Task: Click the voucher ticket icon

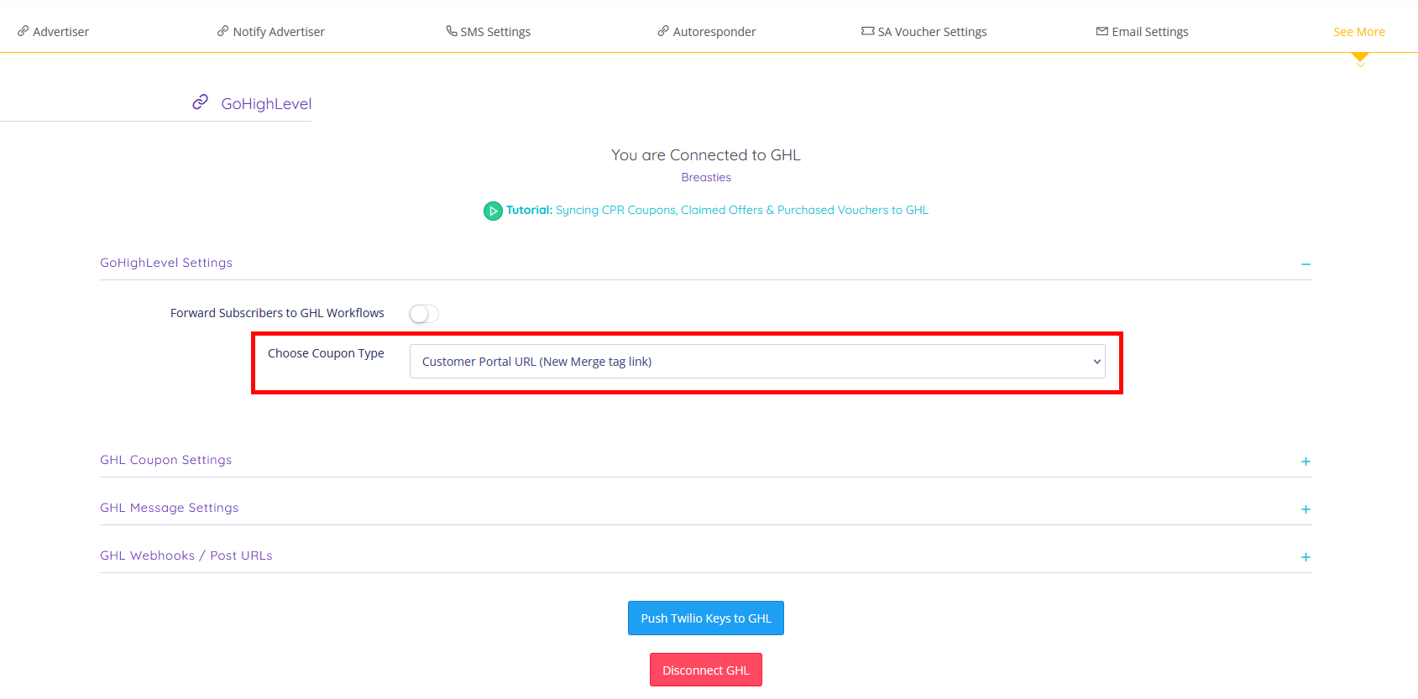Action: coord(867,31)
